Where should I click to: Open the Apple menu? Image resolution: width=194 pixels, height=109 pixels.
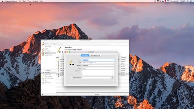[3, 1]
